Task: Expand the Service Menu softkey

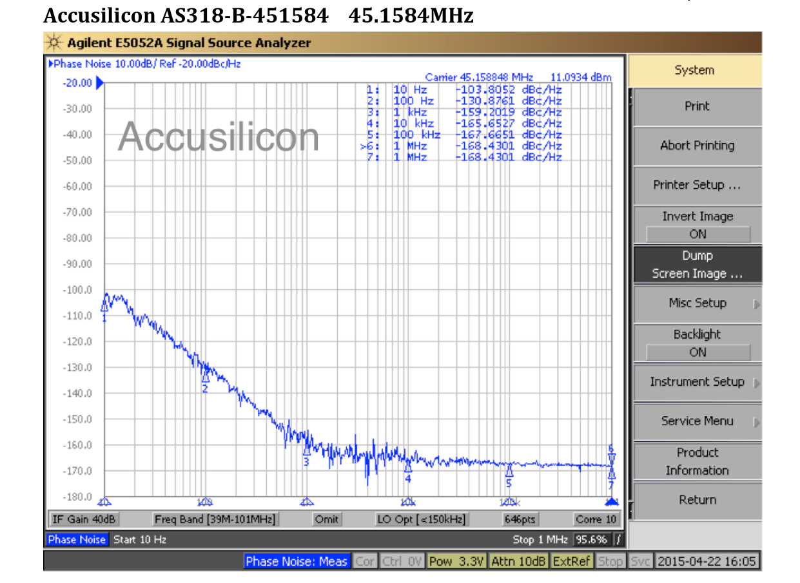Action: click(698, 421)
